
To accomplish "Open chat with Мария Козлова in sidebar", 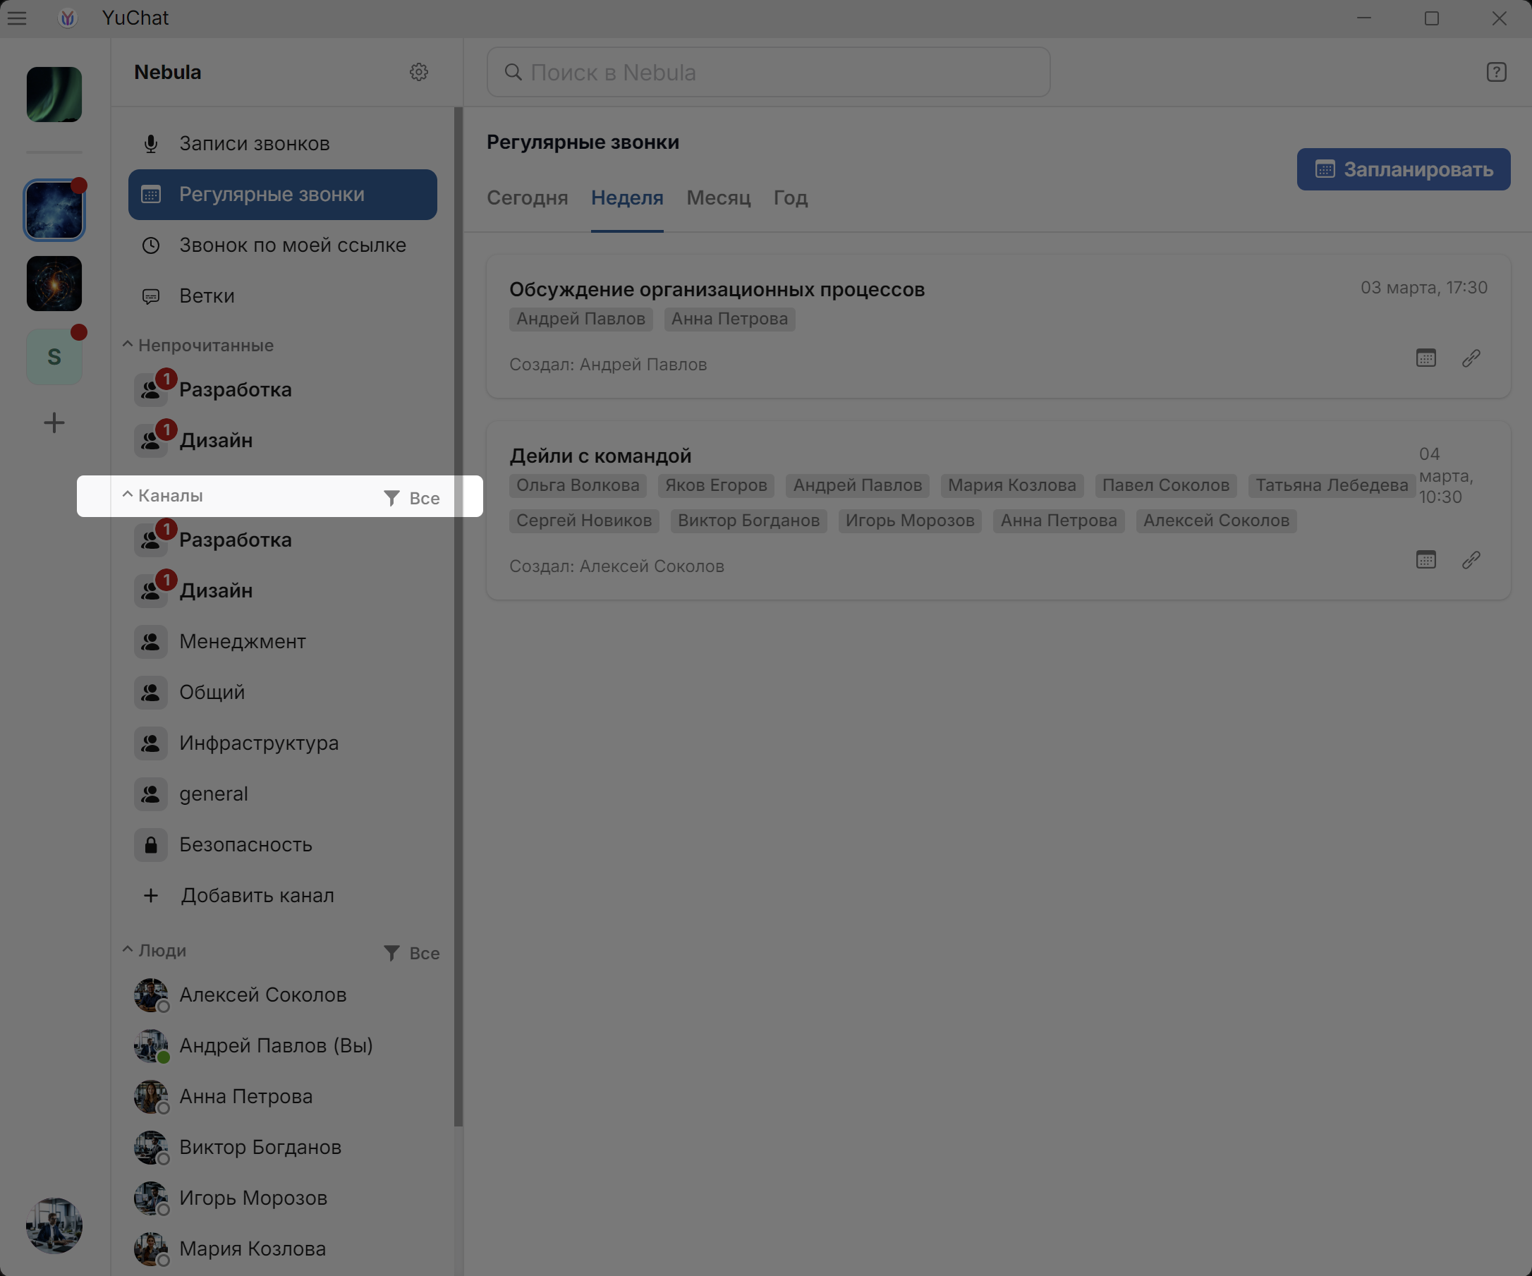I will 283,1249.
